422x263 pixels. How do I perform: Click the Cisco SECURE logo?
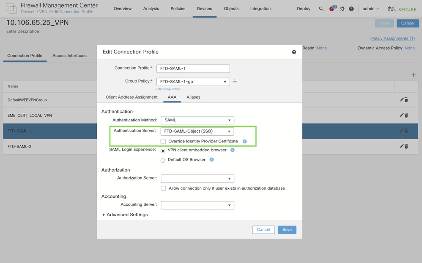(402, 9)
